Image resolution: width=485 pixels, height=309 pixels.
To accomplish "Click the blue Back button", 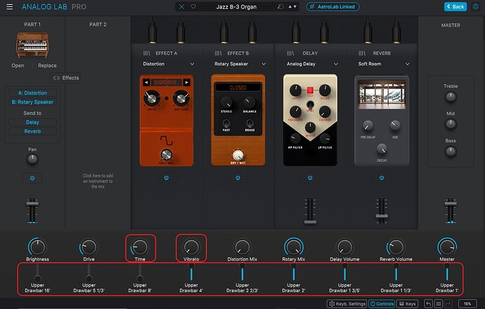I will click(455, 6).
